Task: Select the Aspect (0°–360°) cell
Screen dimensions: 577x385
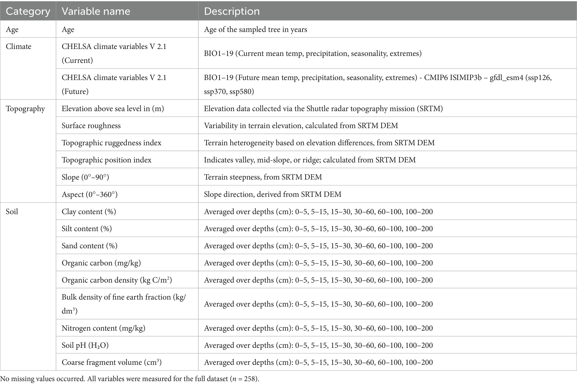Action: click(x=89, y=194)
